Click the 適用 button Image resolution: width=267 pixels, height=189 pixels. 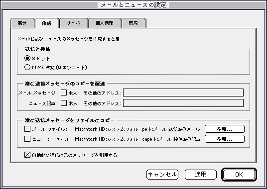pyautogui.click(x=201, y=175)
